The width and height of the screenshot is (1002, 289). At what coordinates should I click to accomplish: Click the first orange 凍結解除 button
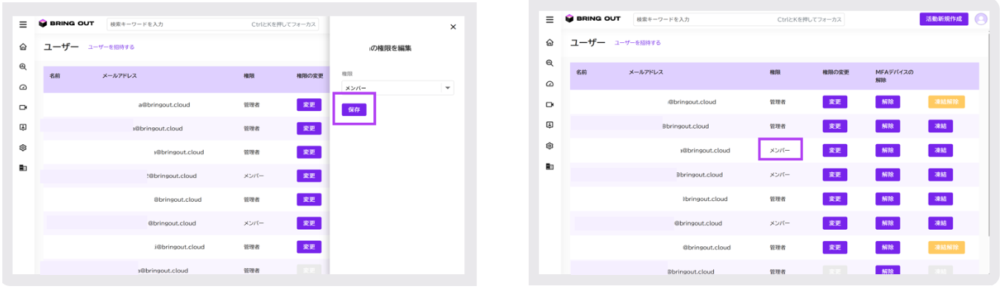tap(946, 102)
